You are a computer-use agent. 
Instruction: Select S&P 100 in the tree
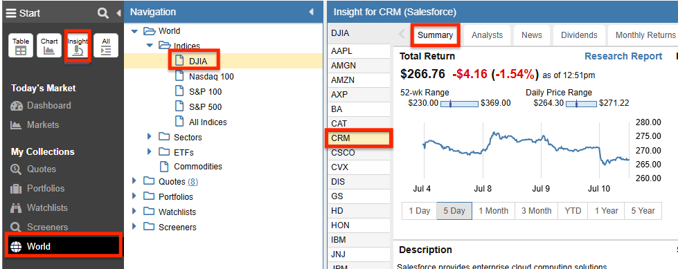[x=205, y=92]
